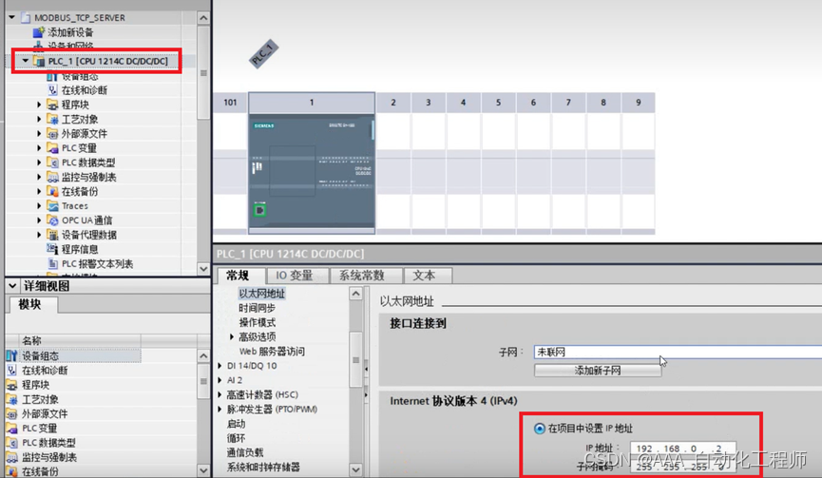Screen dimensions: 822x478
Task: Click the MODBUS_TCP_SERVER project icon
Action: [x=26, y=18]
